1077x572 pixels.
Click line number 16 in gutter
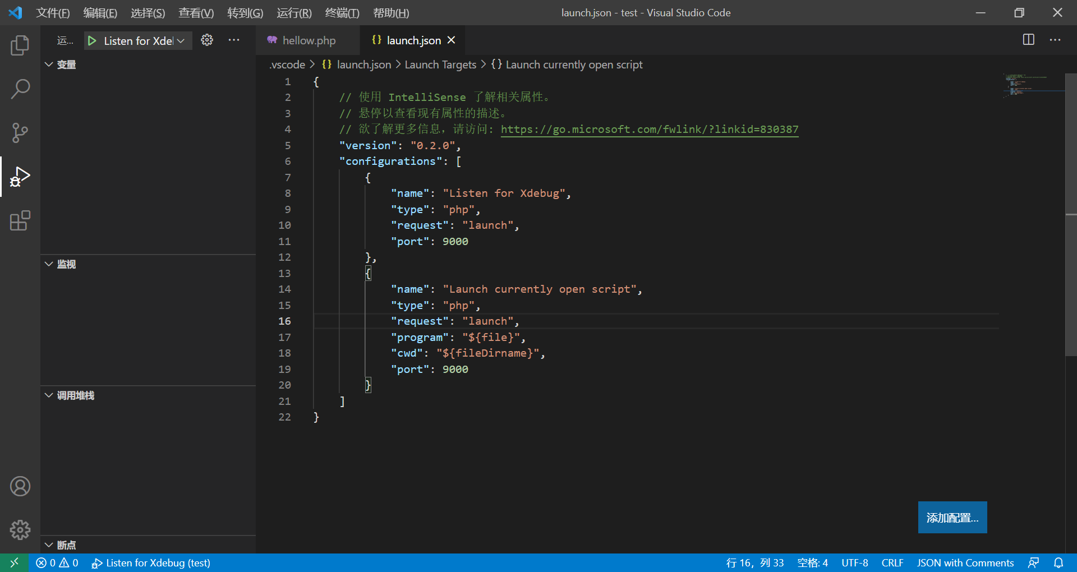(285, 321)
